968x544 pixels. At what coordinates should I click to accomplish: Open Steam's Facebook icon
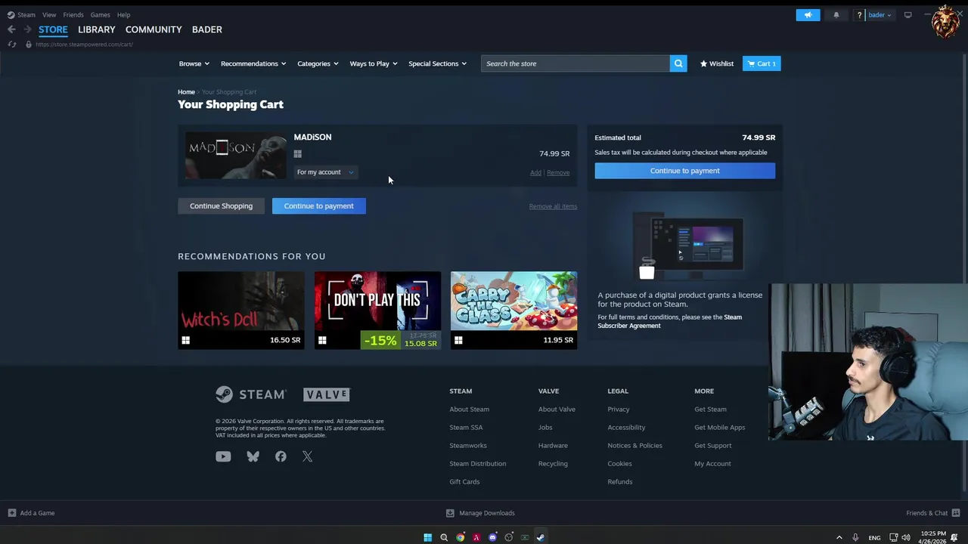point(281,456)
